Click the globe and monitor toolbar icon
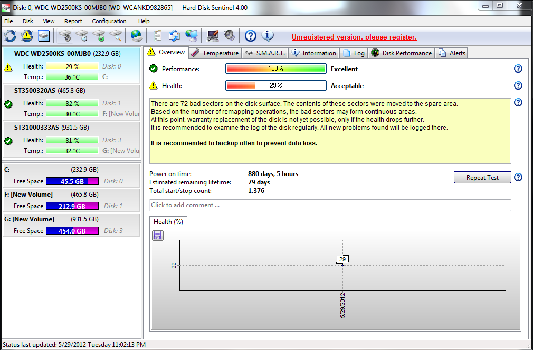Screen dimensions: 533x350 tap(192, 36)
